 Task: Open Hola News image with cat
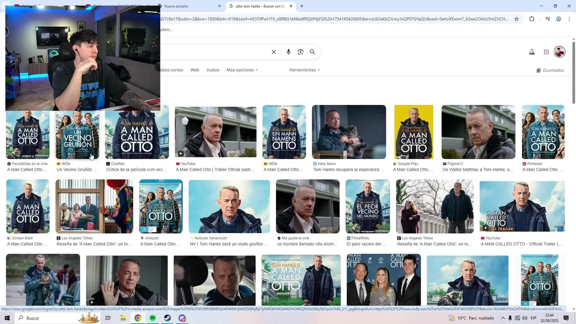point(349,132)
